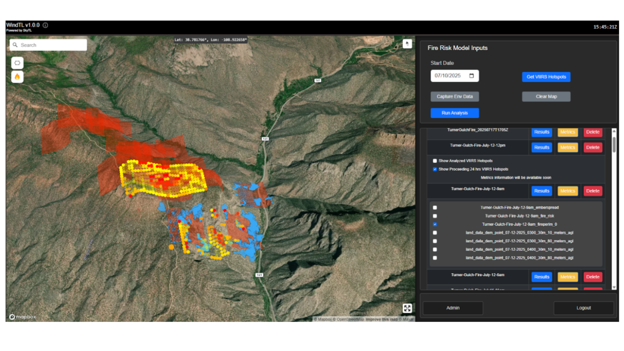The width and height of the screenshot is (624, 351).
Task: Click the Turner-Gulch-Fire-July-12-6am row name
Action: 477,275
